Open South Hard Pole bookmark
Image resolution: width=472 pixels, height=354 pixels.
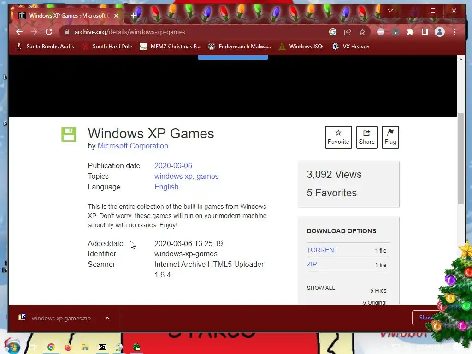tap(107, 47)
